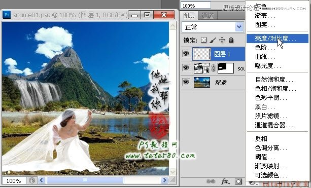Click the title text source01.psd @ 100%
This screenshot has height=188, width=311.
coord(45,15)
